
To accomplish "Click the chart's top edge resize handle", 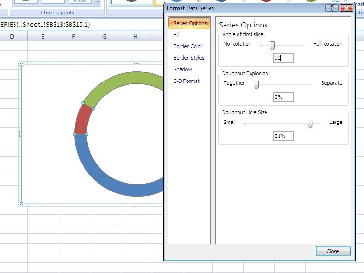I will (x=137, y=63).
